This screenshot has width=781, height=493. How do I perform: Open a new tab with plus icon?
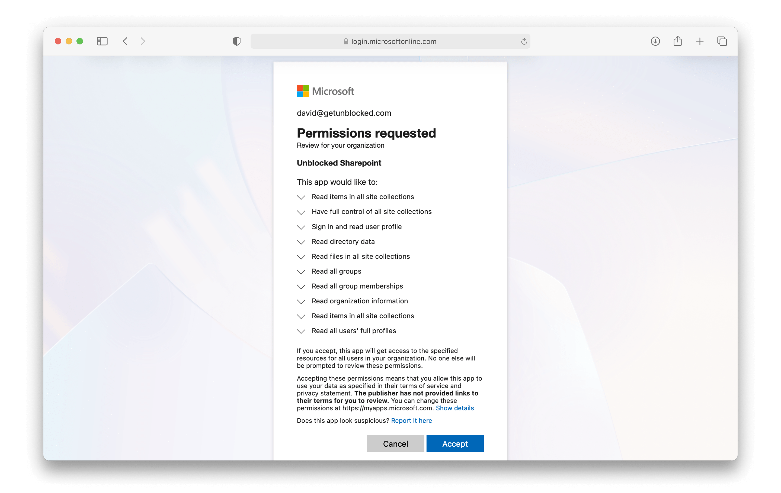point(700,41)
